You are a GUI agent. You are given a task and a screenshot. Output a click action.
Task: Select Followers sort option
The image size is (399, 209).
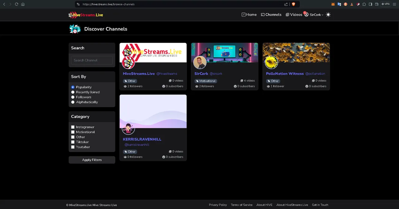pos(73,97)
